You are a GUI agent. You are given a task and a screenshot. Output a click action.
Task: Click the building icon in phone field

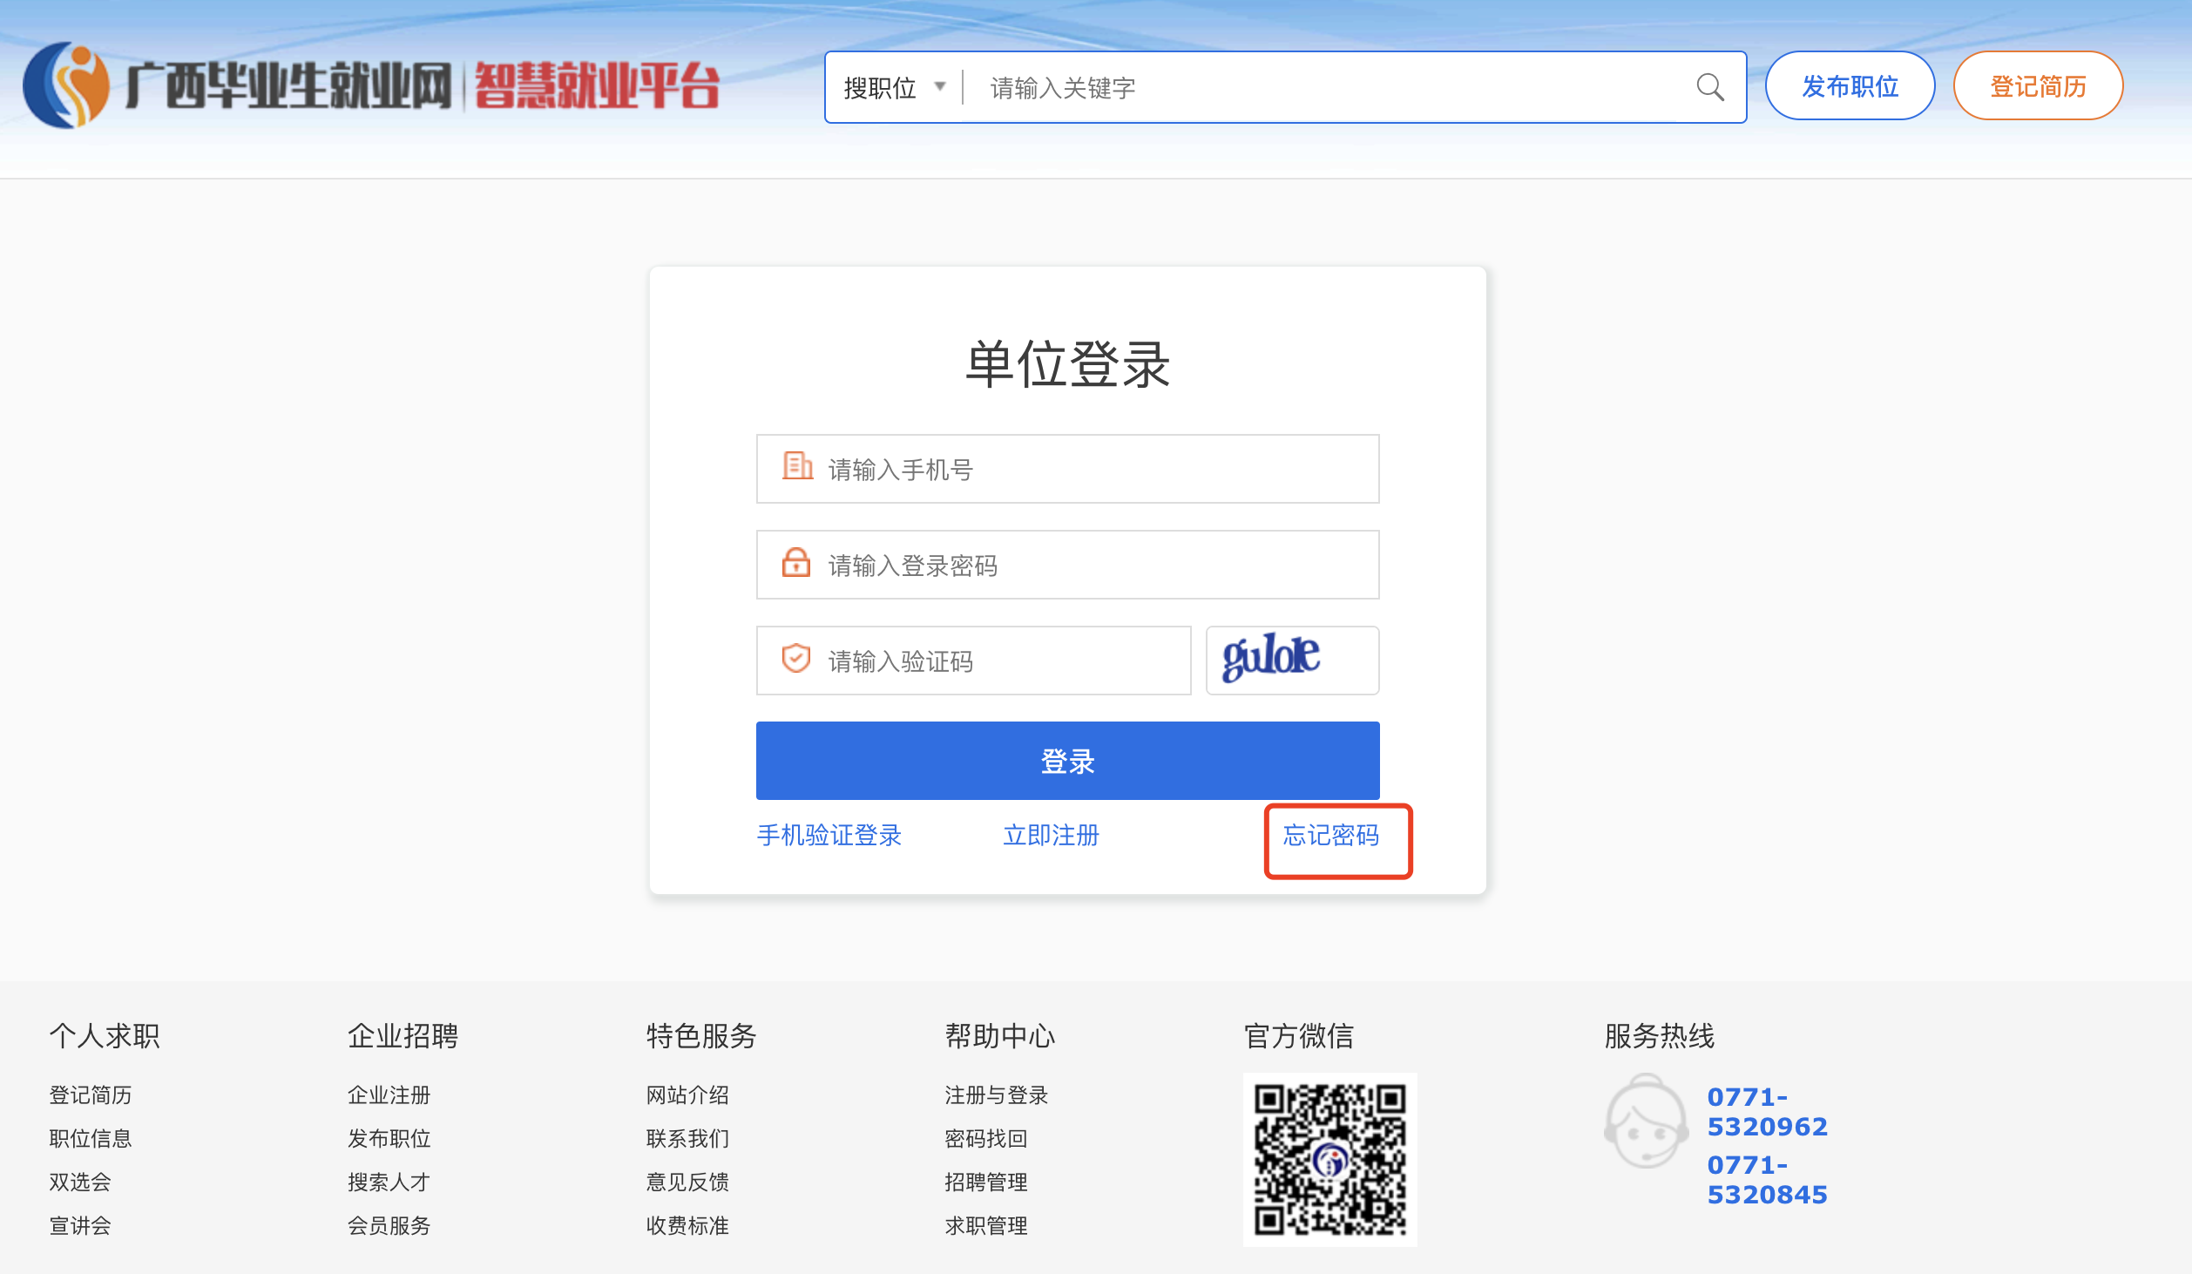tap(796, 467)
